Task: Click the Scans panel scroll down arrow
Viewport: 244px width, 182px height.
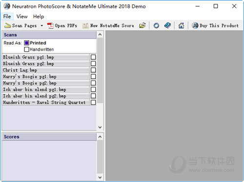Action: 100,127
